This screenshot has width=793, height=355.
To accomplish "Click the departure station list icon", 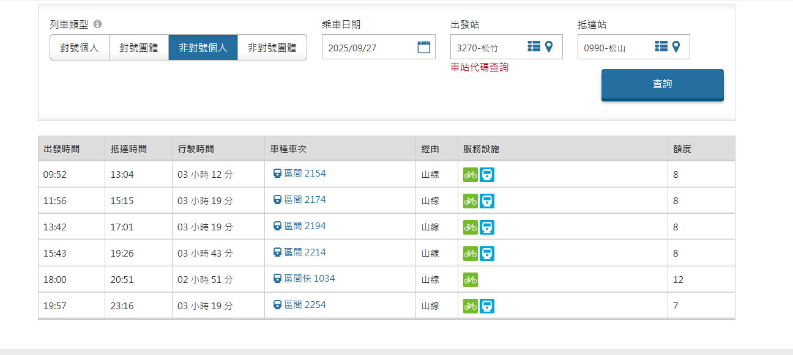I will tap(534, 46).
